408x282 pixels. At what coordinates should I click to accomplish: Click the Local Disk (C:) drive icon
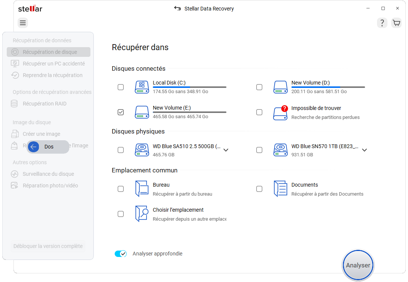tap(142, 87)
